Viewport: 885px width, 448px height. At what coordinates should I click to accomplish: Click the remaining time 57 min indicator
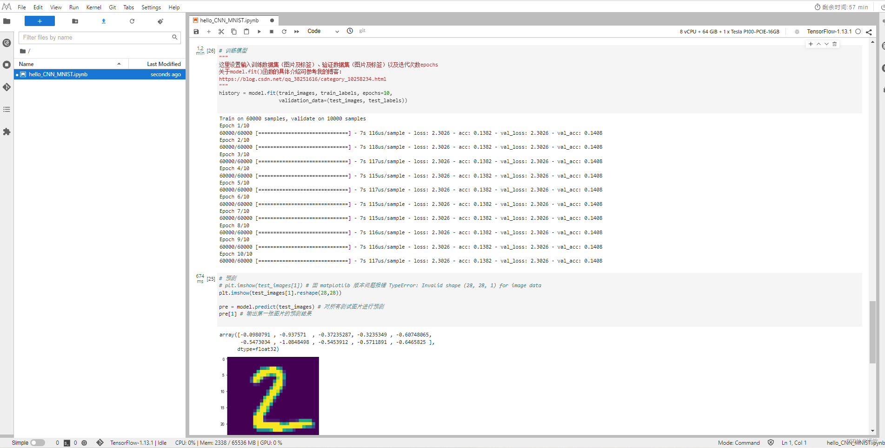pyautogui.click(x=841, y=7)
